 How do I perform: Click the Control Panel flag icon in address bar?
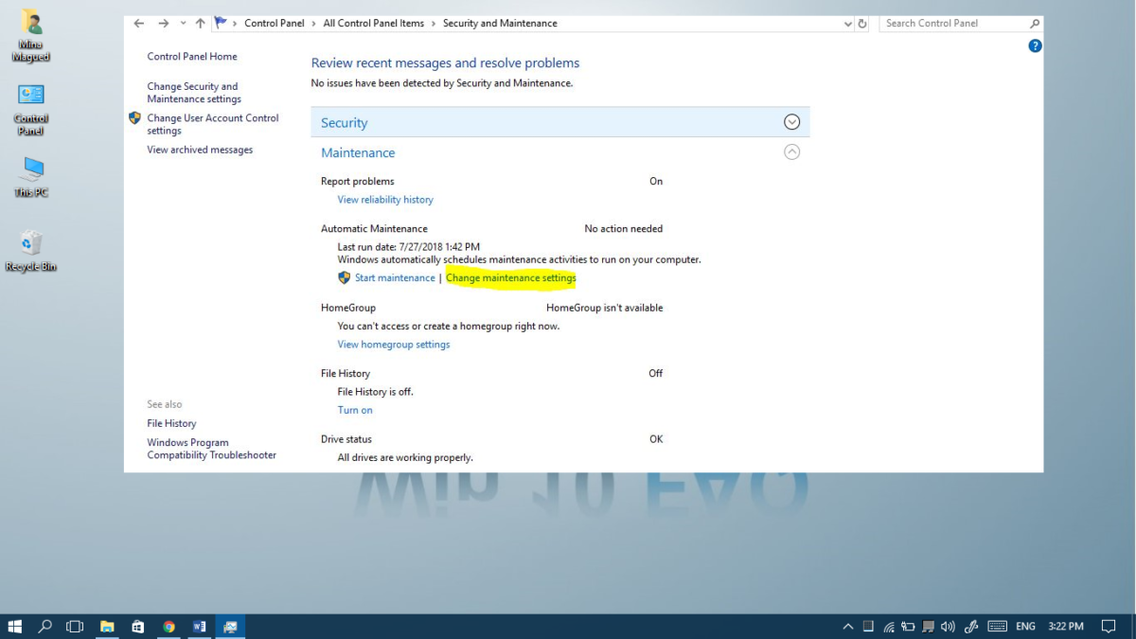[219, 21]
